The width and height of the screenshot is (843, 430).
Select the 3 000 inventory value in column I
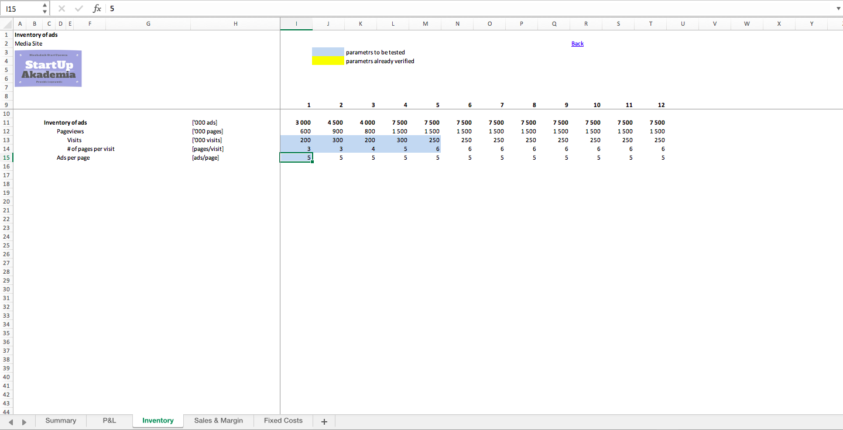pos(296,123)
